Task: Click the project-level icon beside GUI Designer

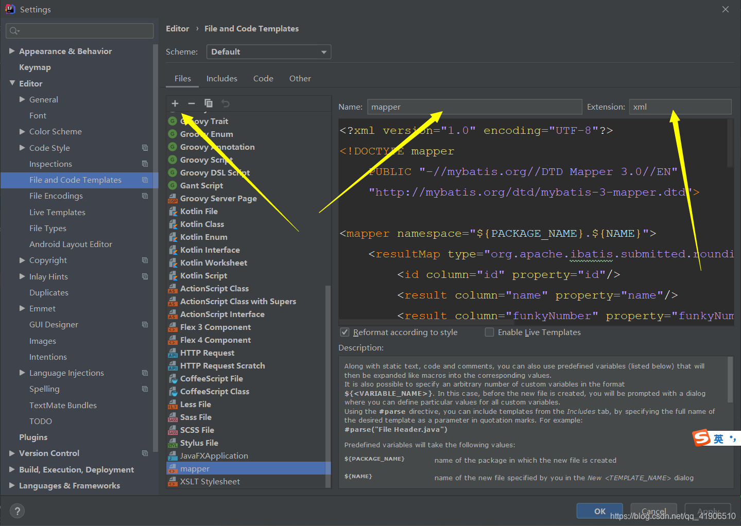Action: (145, 324)
